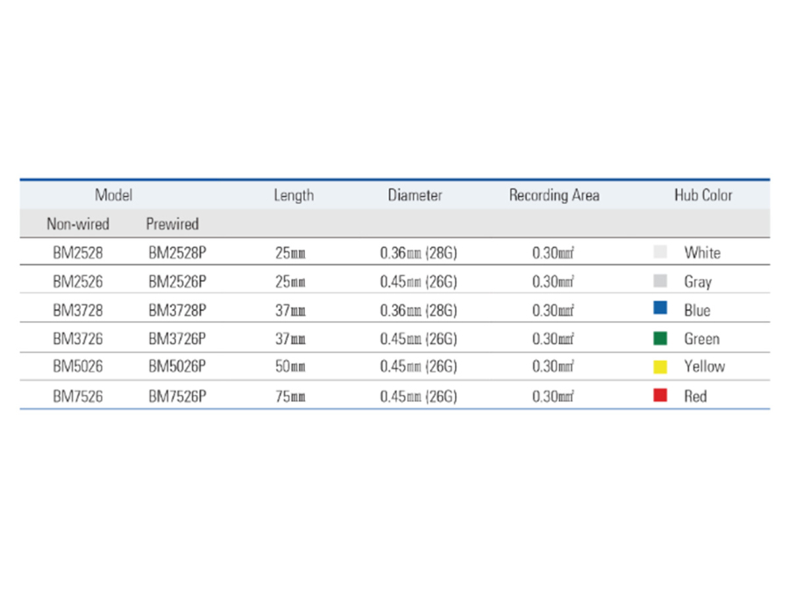
Task: Select model cell BM2526P
Action: pyautogui.click(x=177, y=281)
